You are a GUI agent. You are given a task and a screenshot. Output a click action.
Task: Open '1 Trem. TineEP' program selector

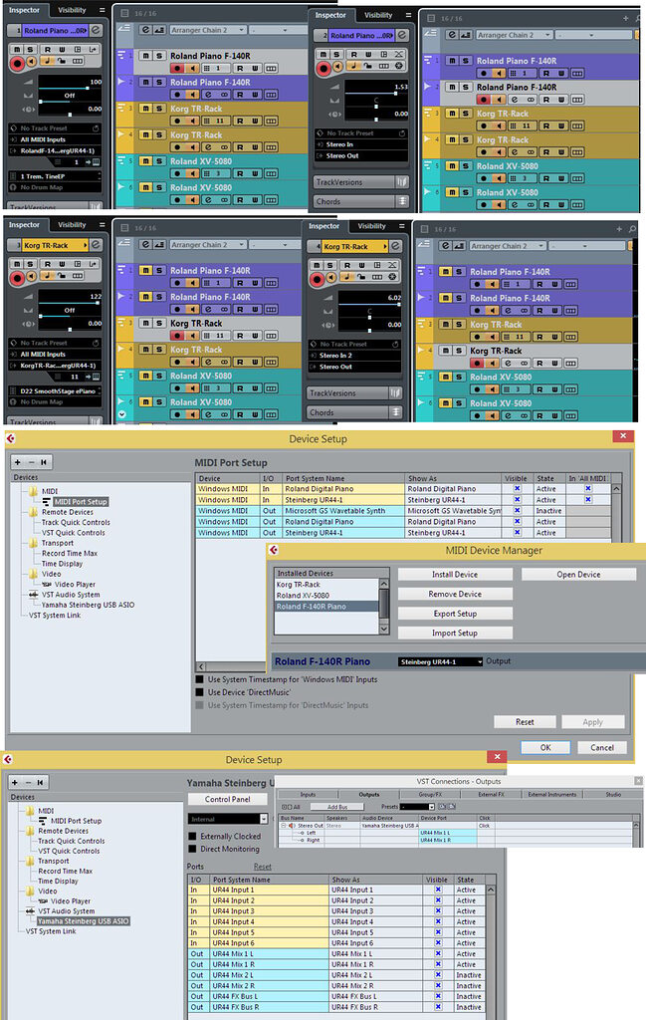click(56, 176)
